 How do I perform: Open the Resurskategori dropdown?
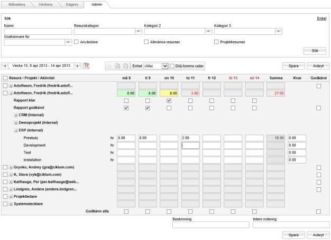pyautogui.click(x=138, y=31)
